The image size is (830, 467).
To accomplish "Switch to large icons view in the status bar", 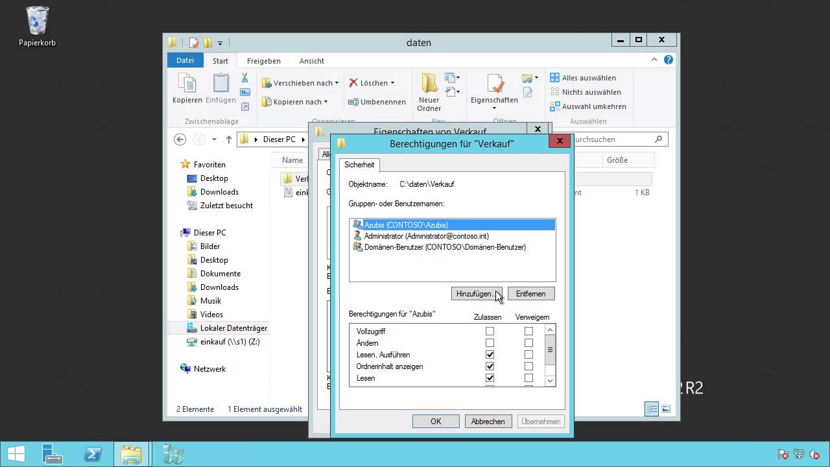I will [x=666, y=409].
